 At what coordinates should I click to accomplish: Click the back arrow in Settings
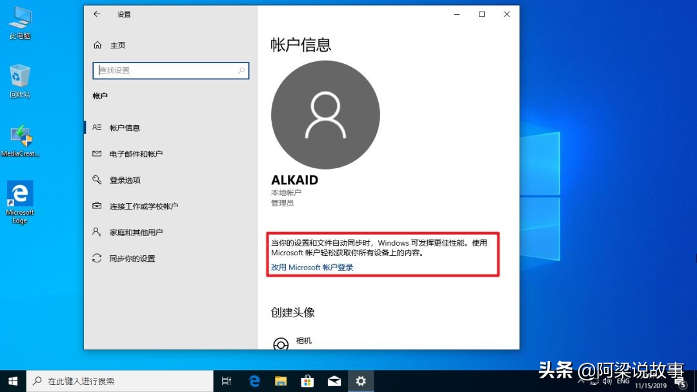pyautogui.click(x=97, y=14)
